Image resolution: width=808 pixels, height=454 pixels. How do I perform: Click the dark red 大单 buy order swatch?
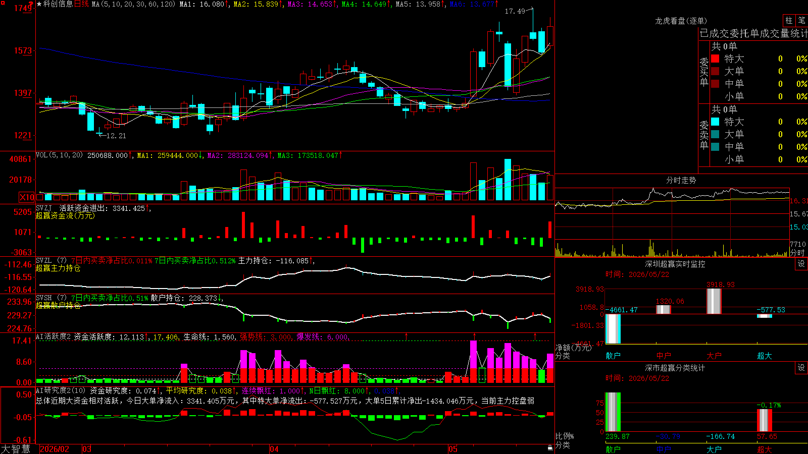point(715,71)
